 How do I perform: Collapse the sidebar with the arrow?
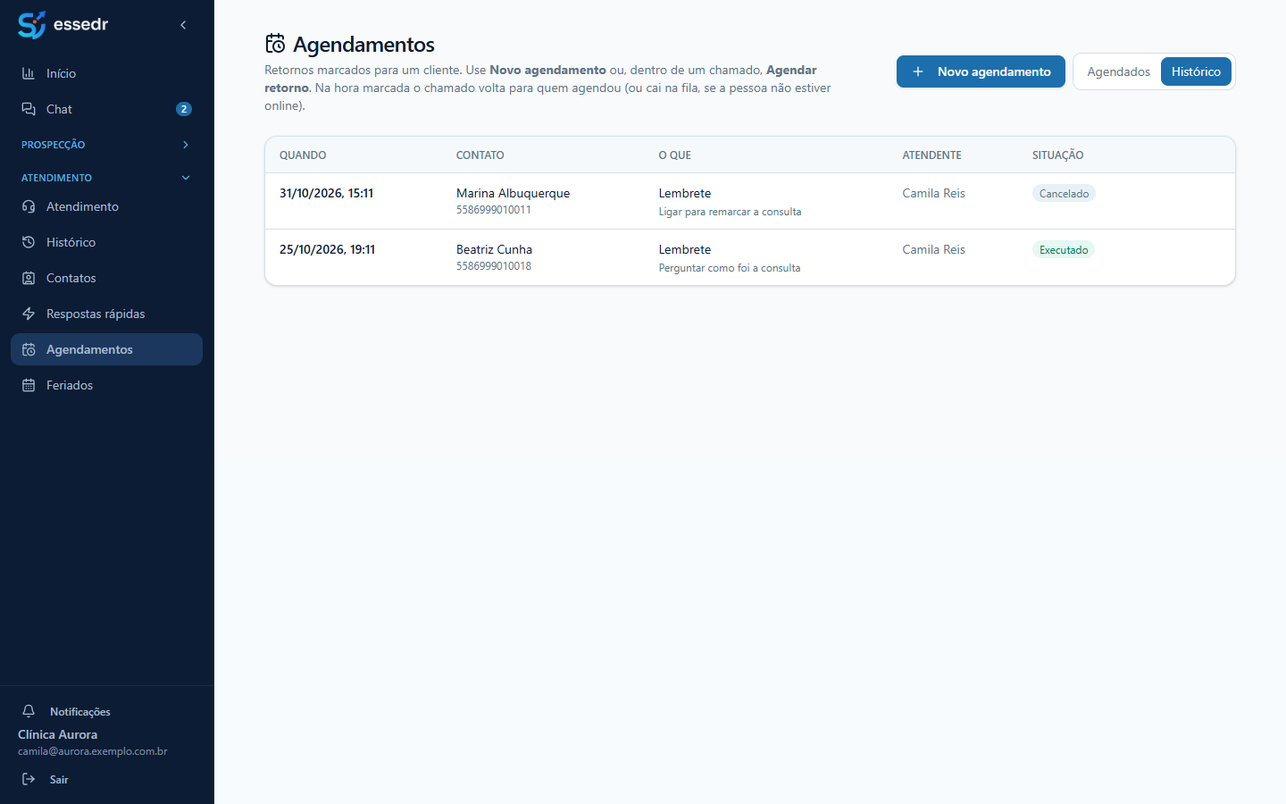(x=183, y=25)
